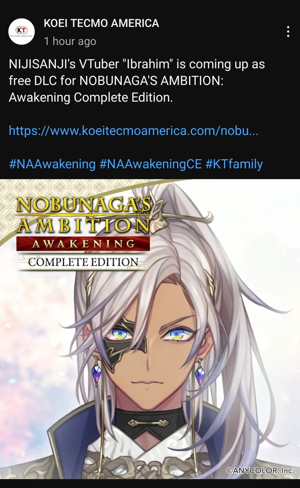Click the ©ANYCOLOR, Inc. copyright text
This screenshot has width=300, height=488.
[260, 471]
